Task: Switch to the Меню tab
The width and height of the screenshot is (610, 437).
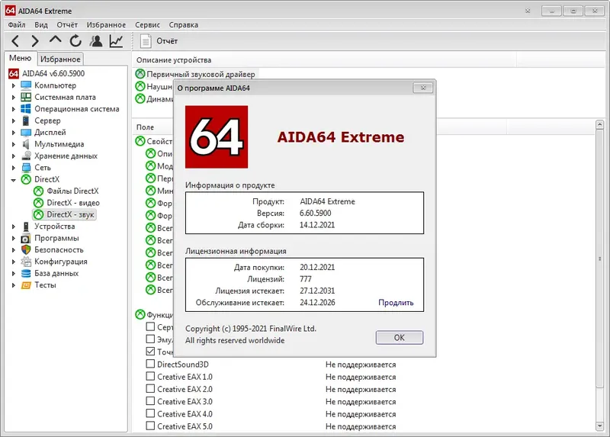Action: pyautogui.click(x=21, y=58)
